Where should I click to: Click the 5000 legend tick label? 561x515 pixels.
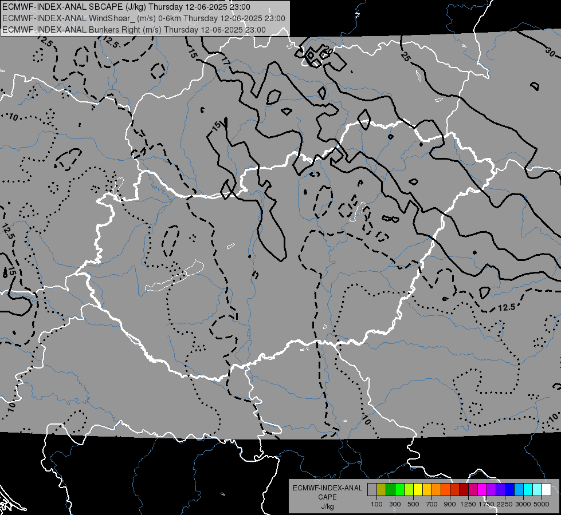tap(542, 504)
